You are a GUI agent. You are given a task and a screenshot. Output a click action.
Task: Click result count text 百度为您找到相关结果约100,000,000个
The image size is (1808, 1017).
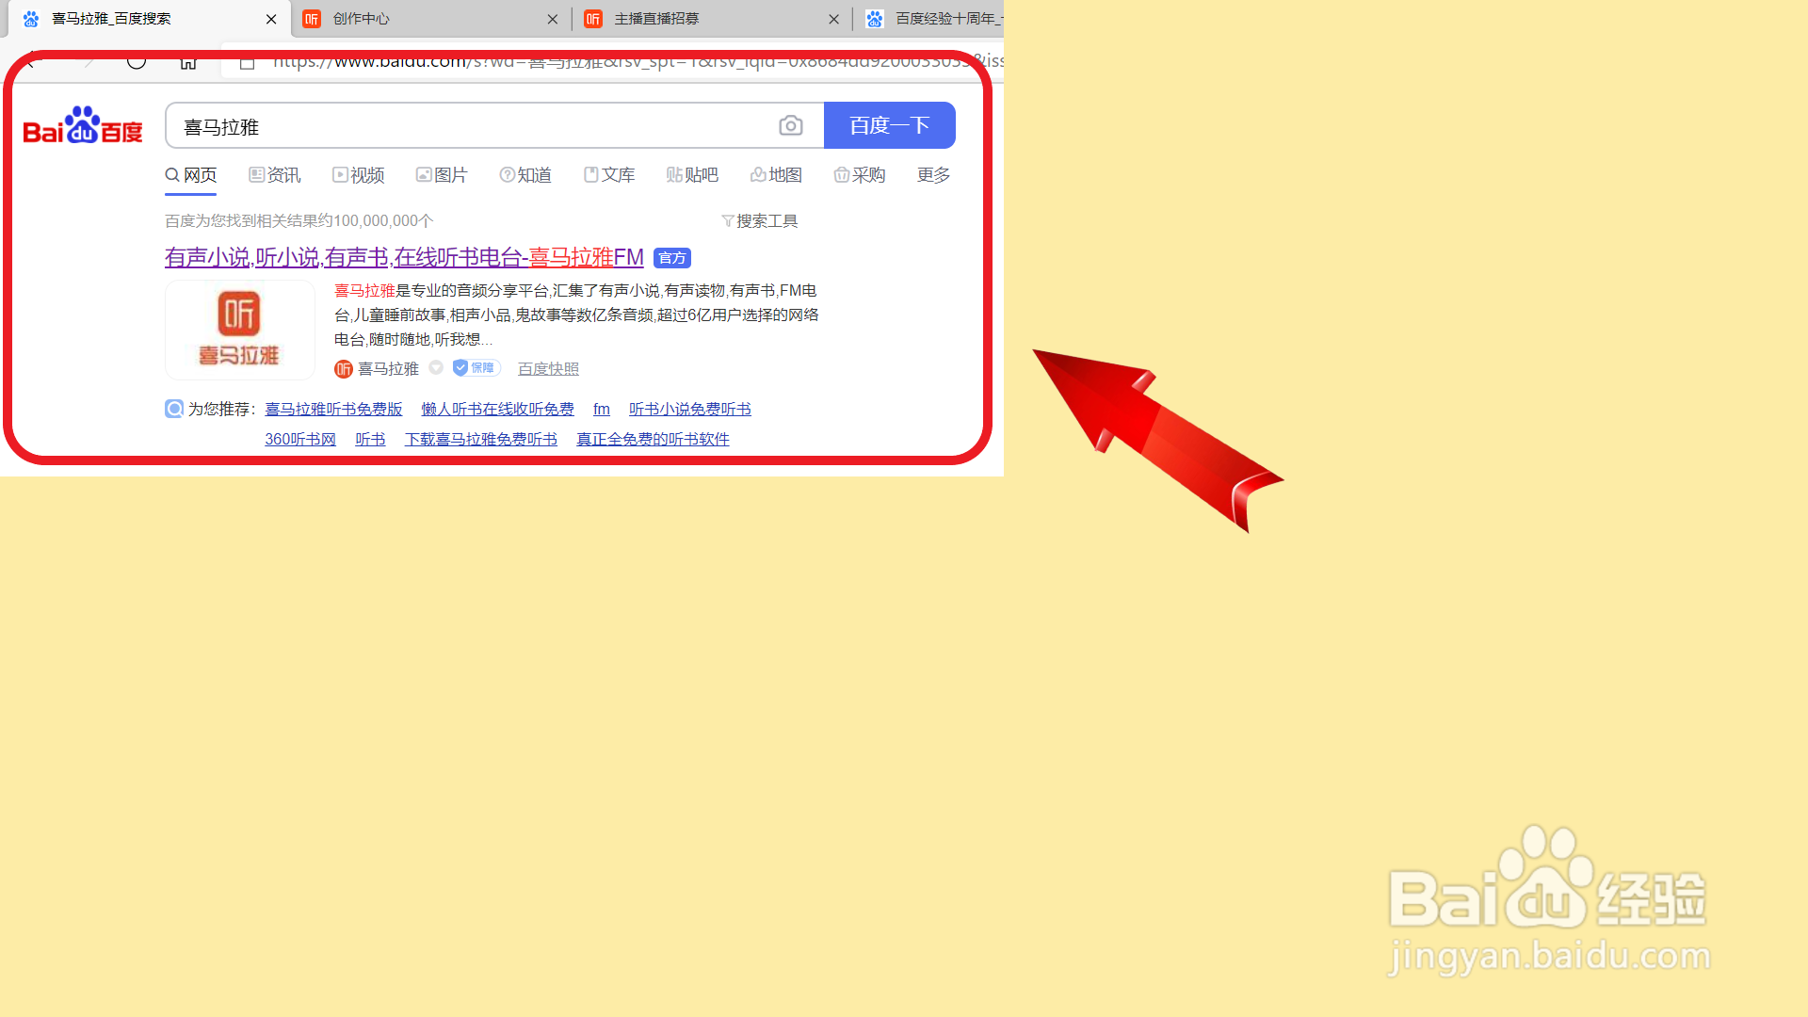[299, 220]
